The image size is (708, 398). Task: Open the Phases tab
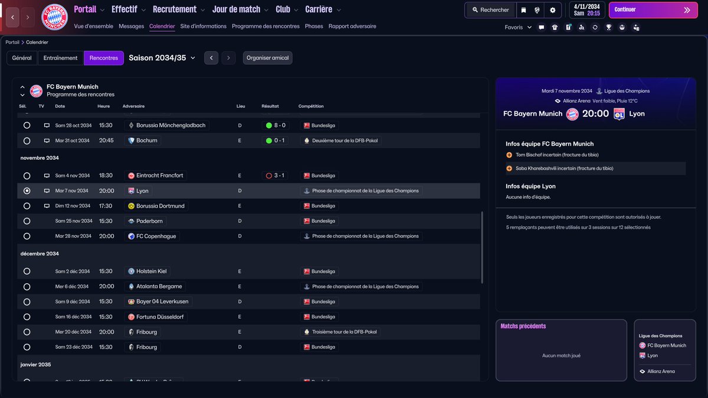coord(314,27)
